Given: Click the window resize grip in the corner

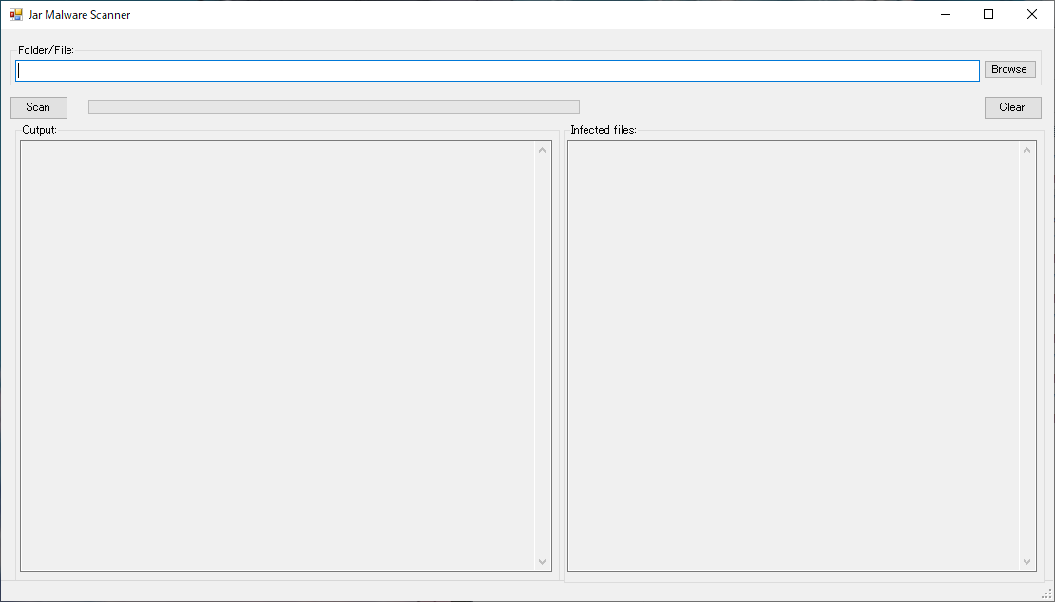Looking at the screenshot, I should [1046, 593].
